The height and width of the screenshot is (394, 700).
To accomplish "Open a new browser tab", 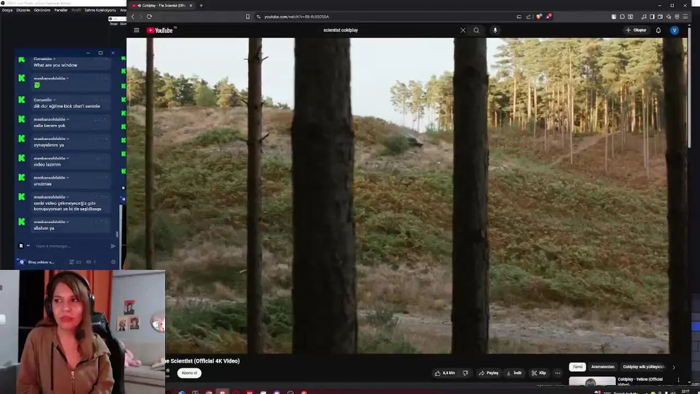I will [201, 5].
